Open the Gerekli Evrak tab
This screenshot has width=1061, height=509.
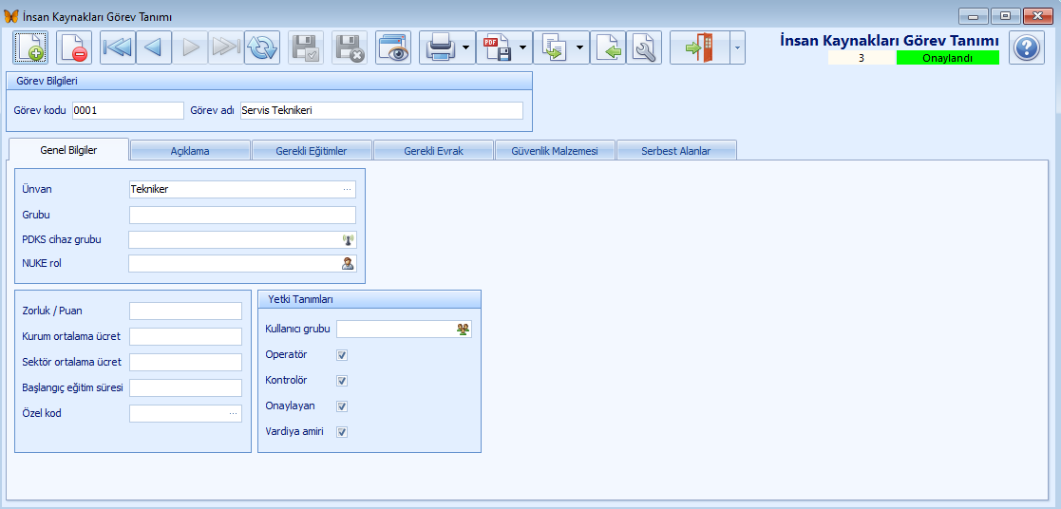[x=434, y=151]
